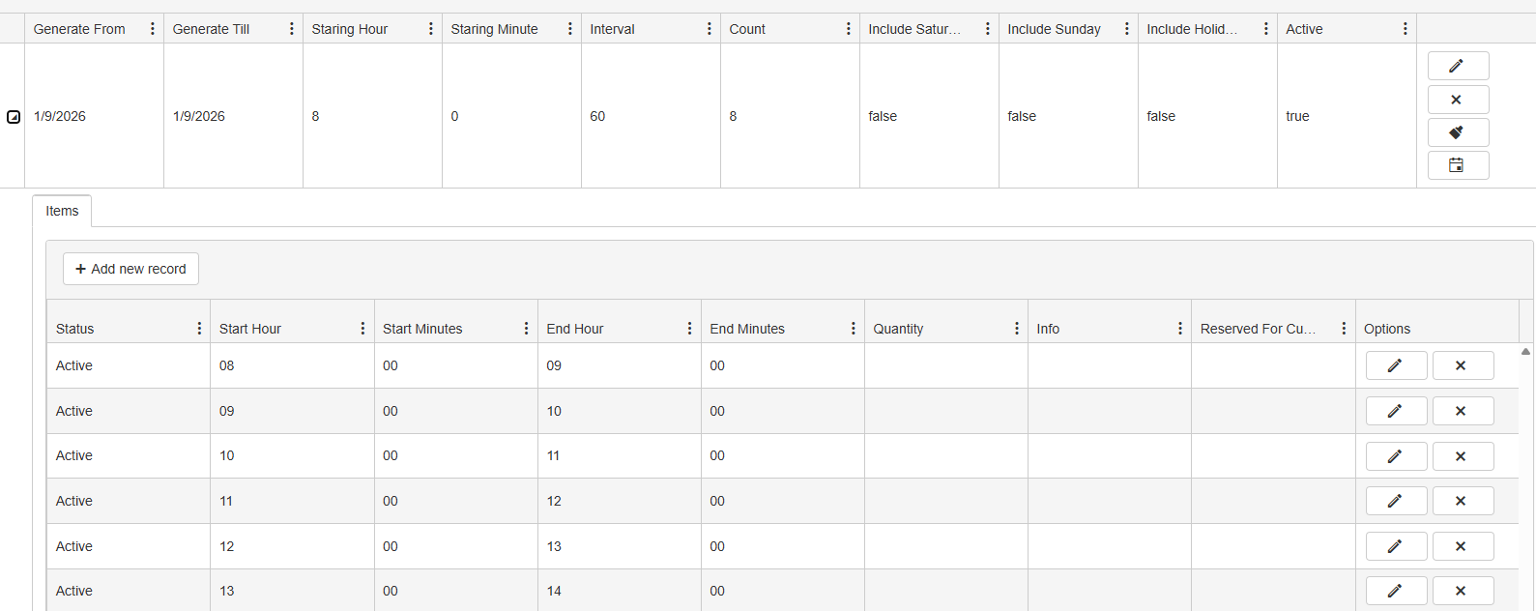The image size is (1536, 611).
Task: Open the Quantity column options menu
Action: click(1016, 329)
